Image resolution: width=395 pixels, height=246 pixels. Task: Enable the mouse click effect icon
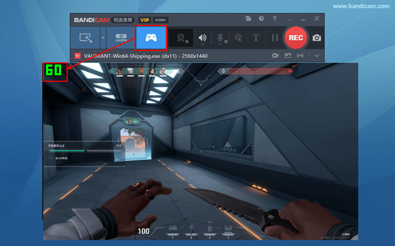pyautogui.click(x=238, y=38)
